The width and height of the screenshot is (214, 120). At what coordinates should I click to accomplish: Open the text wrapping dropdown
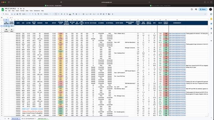(91, 14)
